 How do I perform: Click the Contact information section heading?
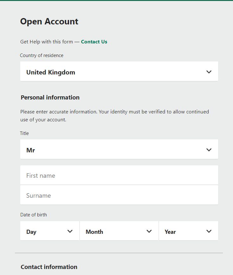(49, 267)
